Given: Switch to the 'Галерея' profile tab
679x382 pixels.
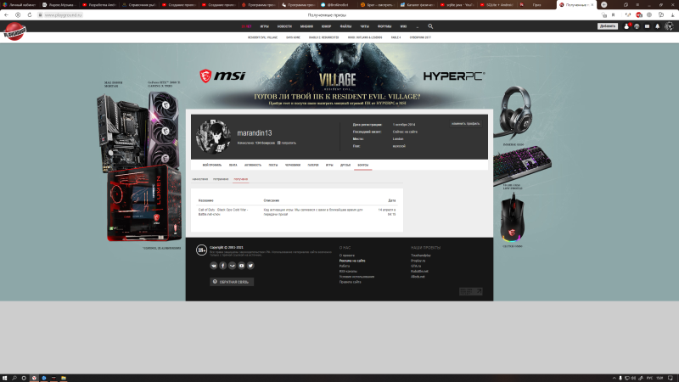Looking at the screenshot, I should tap(313, 165).
